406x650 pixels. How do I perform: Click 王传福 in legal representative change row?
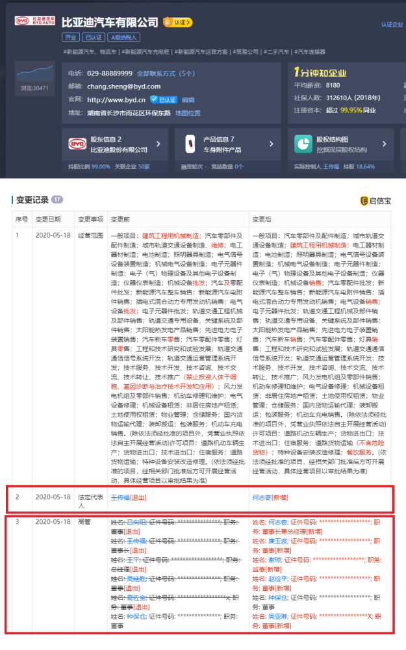120,497
